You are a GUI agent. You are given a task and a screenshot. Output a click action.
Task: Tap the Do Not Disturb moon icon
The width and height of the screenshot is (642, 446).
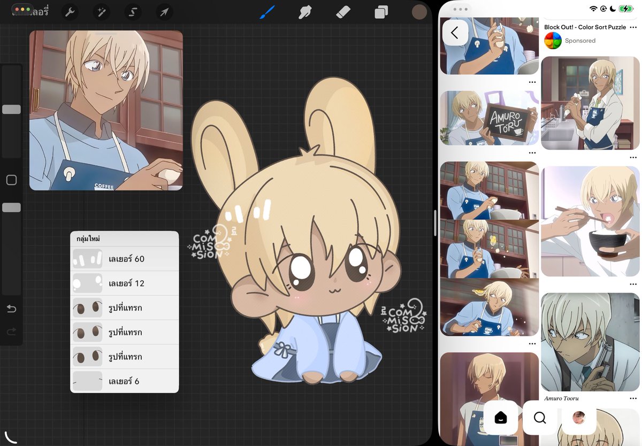pos(613,9)
